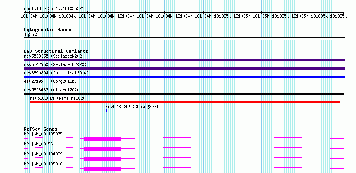Viewport: 356px width, 173px height.
Task: Select the purple nsv6538365 variant bar
Action: 184,60
